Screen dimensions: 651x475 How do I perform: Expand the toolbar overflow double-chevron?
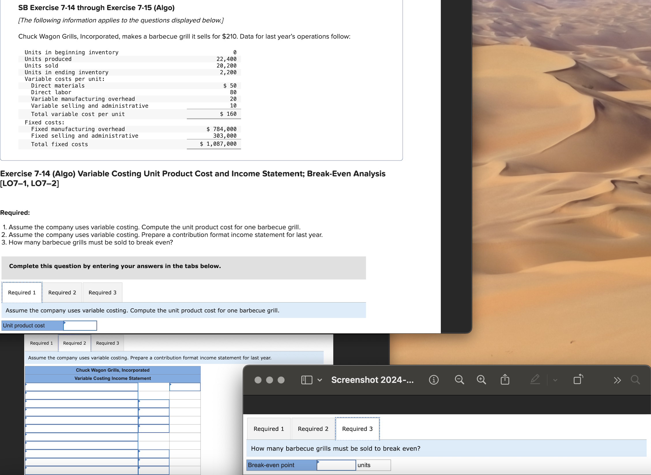click(617, 380)
